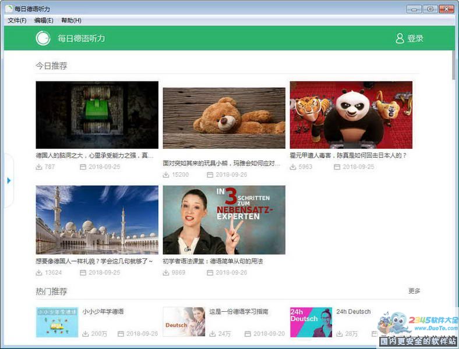Open the 编辑(E) menu
This screenshot has width=459, height=349.
(44, 20)
